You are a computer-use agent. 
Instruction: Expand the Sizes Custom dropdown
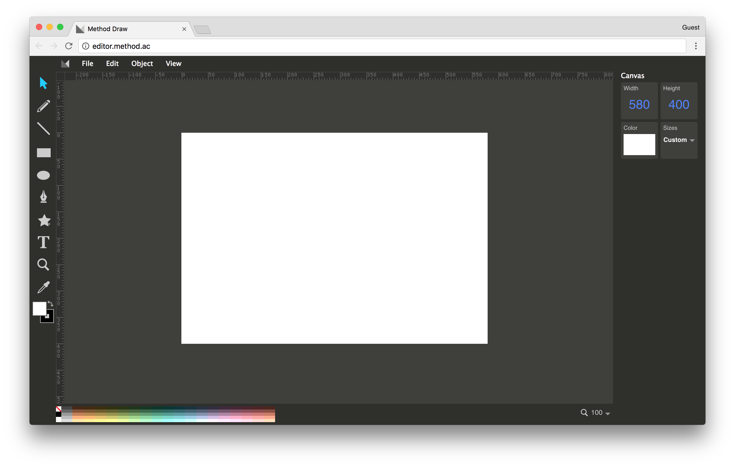(x=679, y=140)
